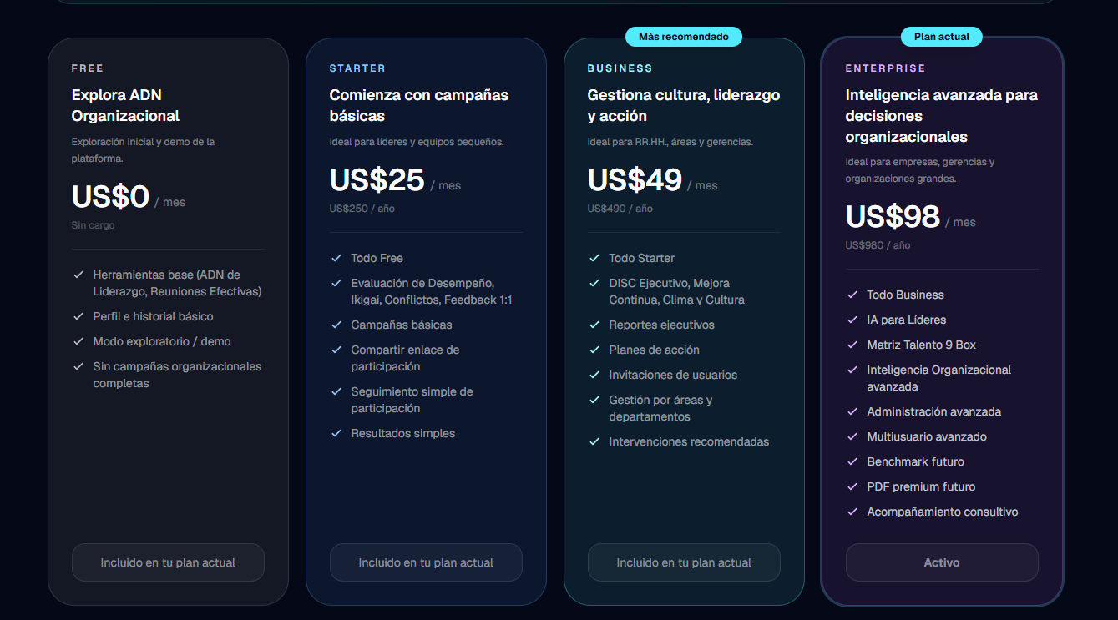Click Free plan's Incluido en tu plan actual button
Screen dimensions: 1118x620
click(168, 562)
